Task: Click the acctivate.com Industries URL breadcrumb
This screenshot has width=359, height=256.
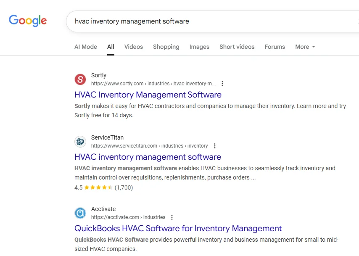Action: 128,217
